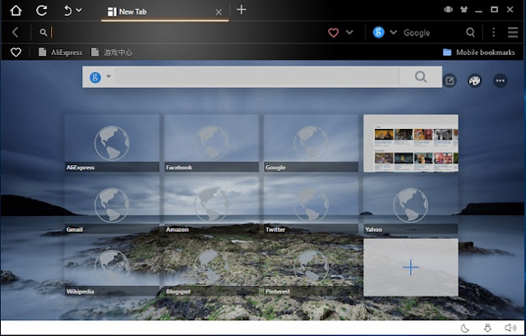
Task: Click the mobile sync phone icon
Action: point(448,10)
